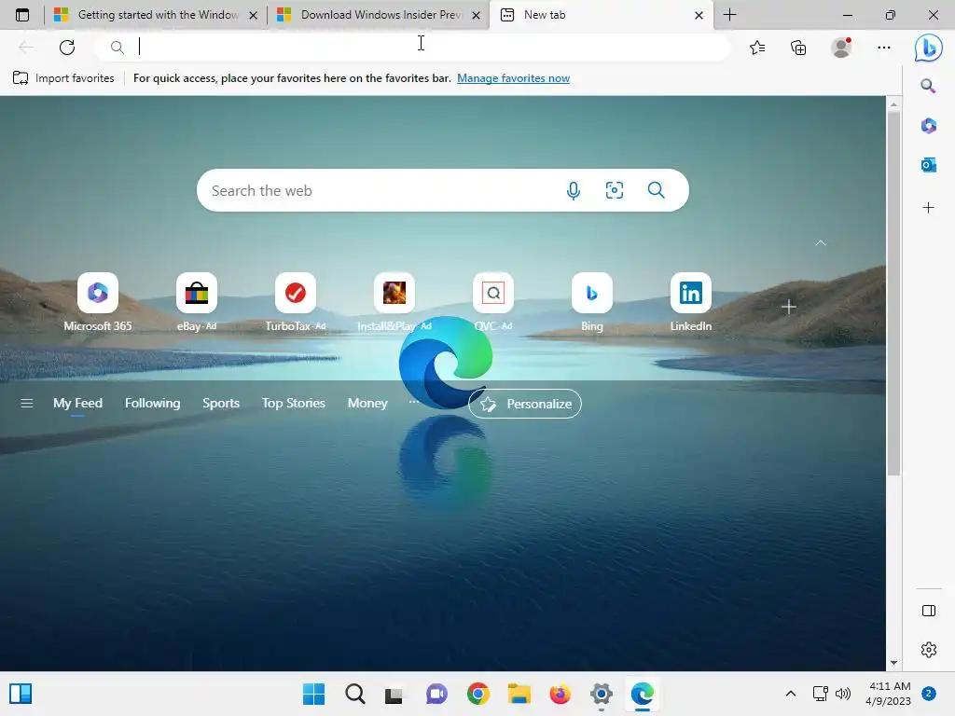955x716 pixels.
Task: Add a new quick link site
Action: tap(789, 307)
